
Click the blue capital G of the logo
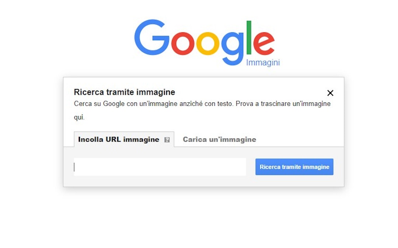point(152,37)
